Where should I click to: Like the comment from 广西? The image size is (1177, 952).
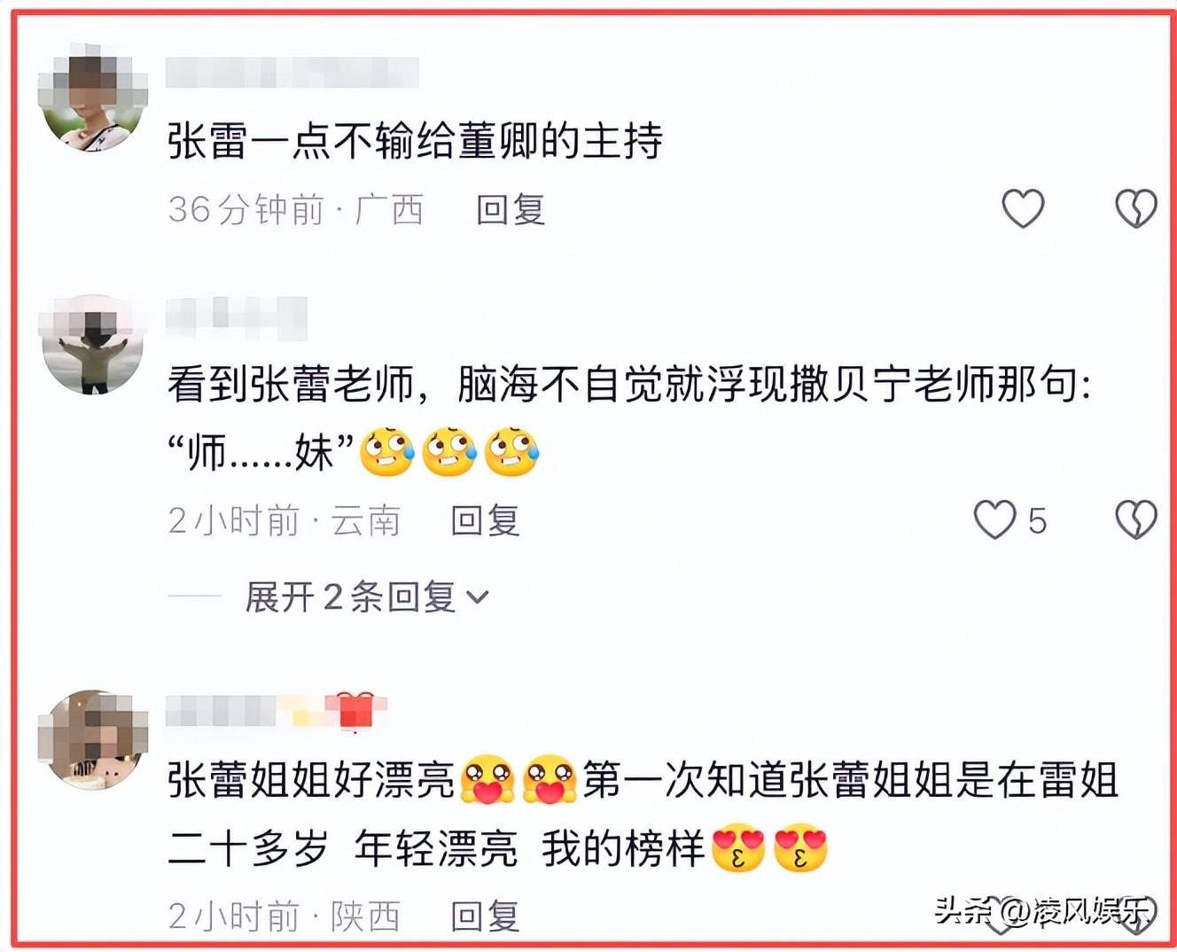click(x=1023, y=209)
